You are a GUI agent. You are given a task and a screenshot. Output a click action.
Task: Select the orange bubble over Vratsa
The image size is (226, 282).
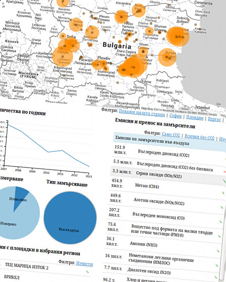tap(76, 25)
